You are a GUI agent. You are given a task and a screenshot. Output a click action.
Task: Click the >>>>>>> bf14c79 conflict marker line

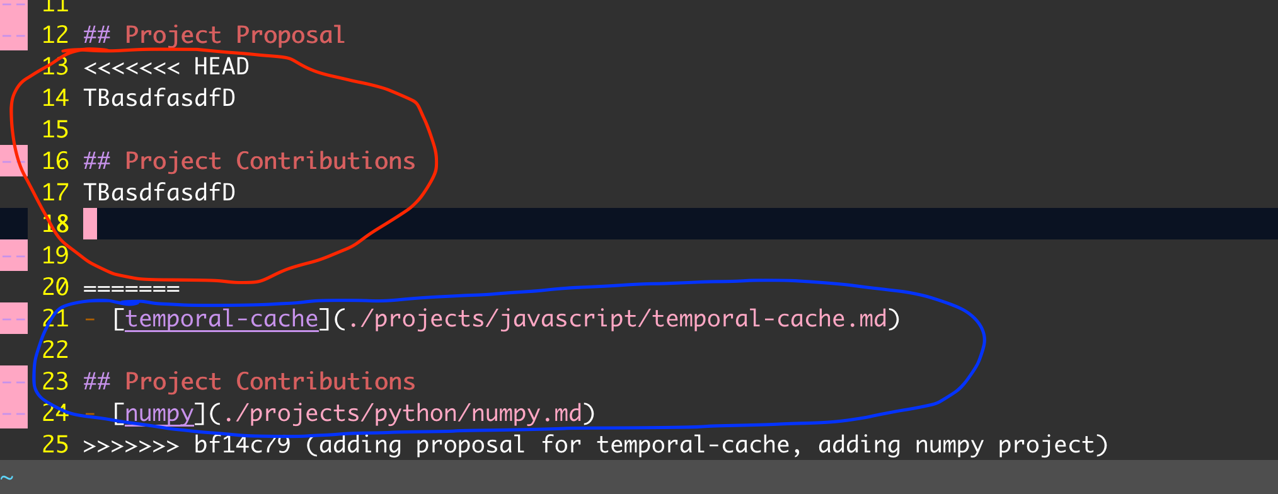596,445
